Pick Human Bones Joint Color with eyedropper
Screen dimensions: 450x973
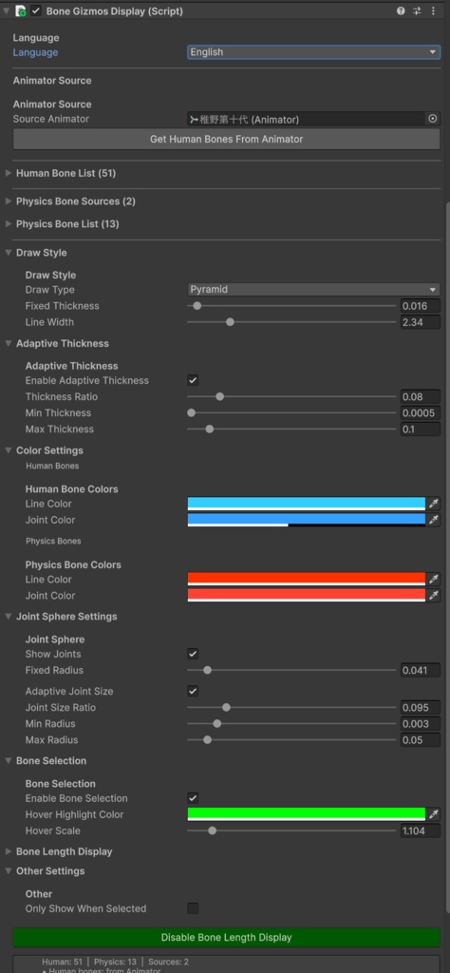click(x=433, y=520)
